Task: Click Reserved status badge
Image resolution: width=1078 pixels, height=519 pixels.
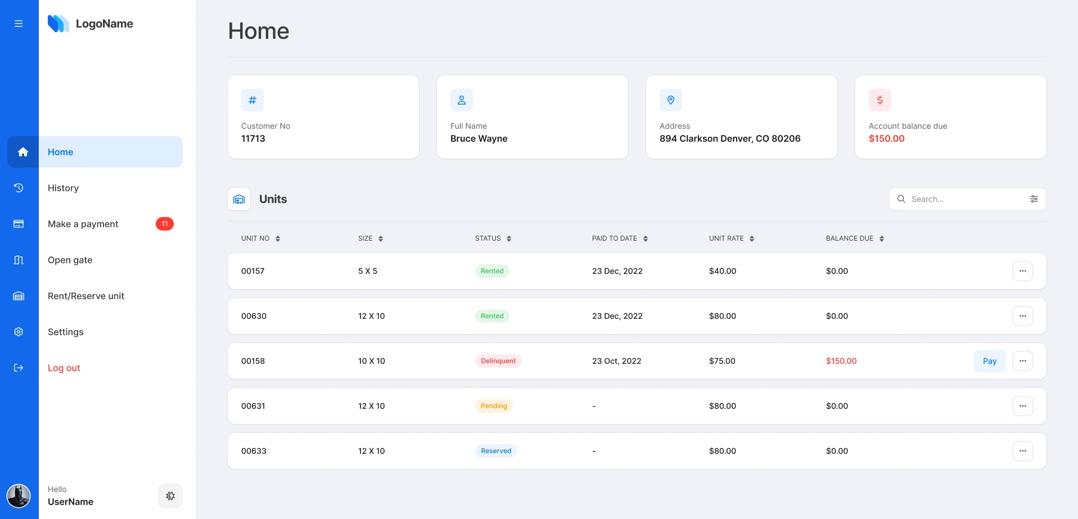Action: point(496,451)
